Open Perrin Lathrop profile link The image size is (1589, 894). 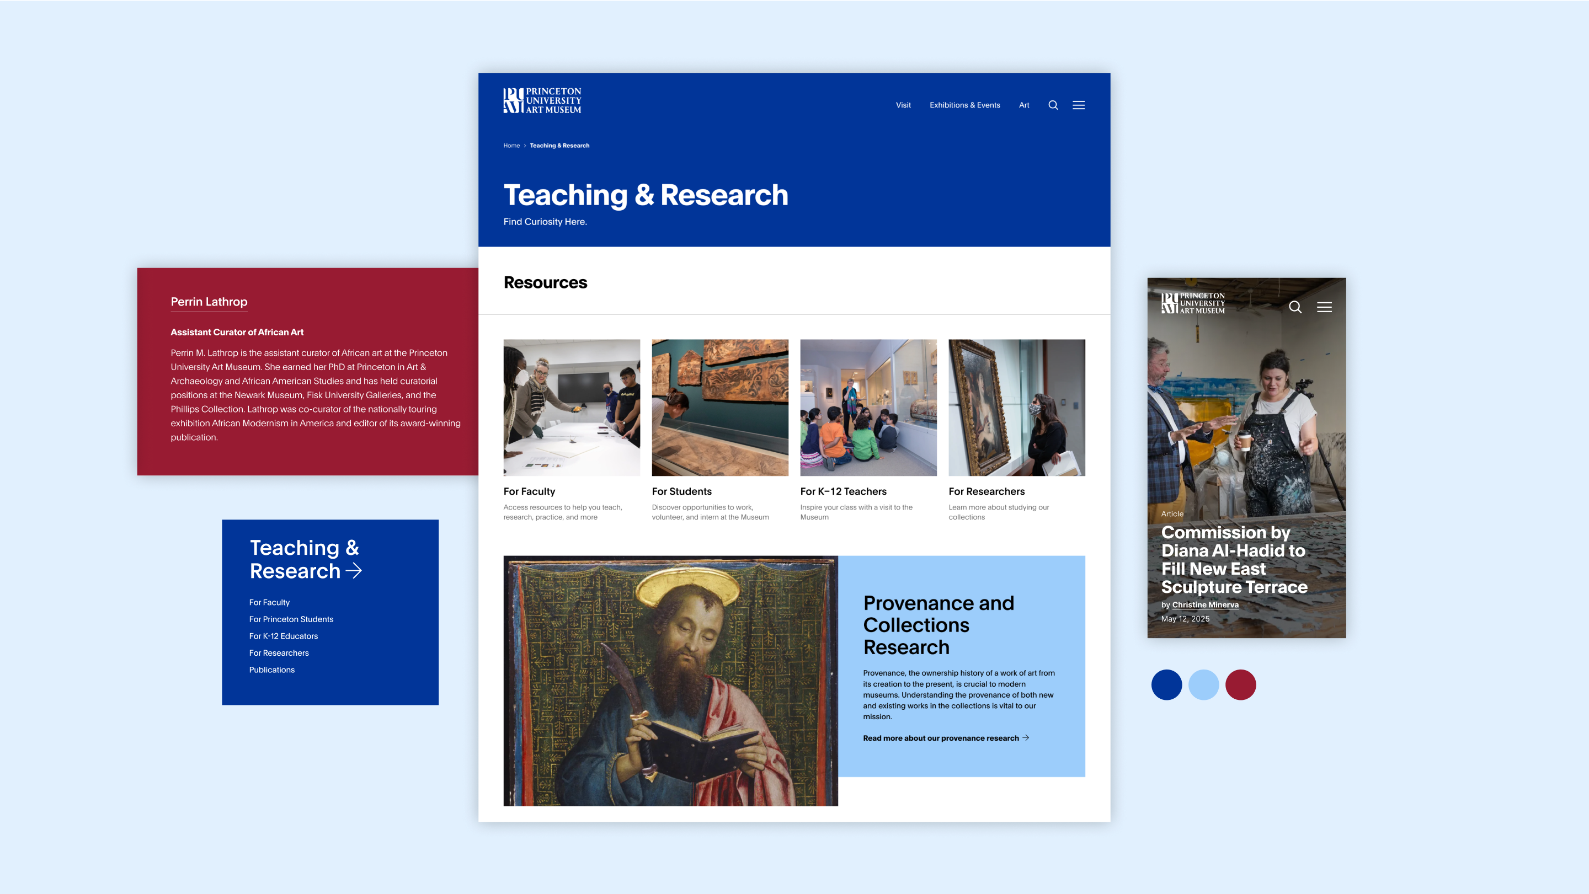[x=209, y=302]
